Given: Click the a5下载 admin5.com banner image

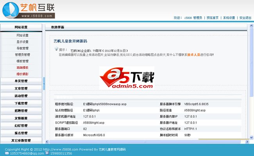Looking at the screenshot, I should click(x=127, y=78).
